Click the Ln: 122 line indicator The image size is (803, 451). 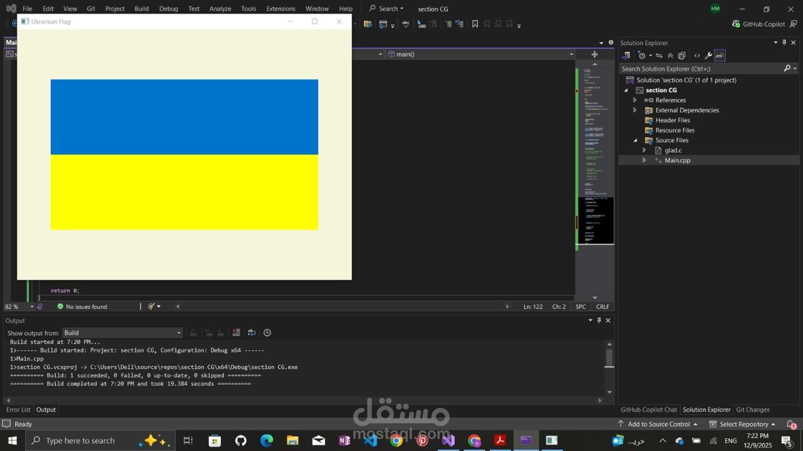click(x=533, y=306)
